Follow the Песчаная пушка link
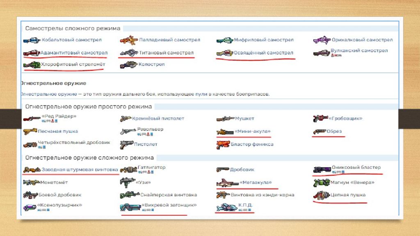The width and height of the screenshot is (420, 236). click(58, 131)
